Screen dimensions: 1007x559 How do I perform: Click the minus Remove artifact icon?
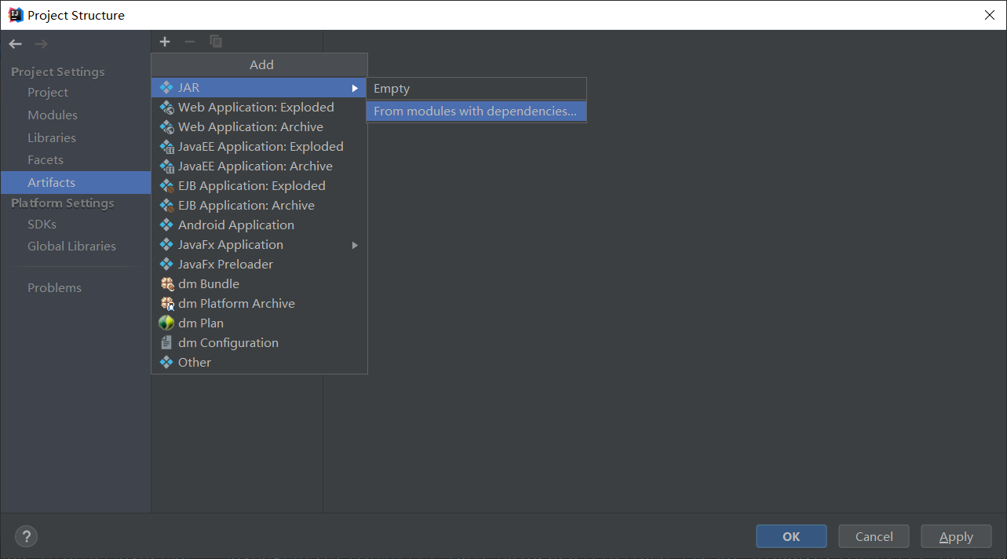(189, 42)
